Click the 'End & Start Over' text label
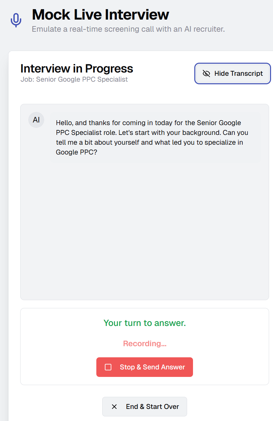This screenshot has height=421, width=273. tap(153, 407)
